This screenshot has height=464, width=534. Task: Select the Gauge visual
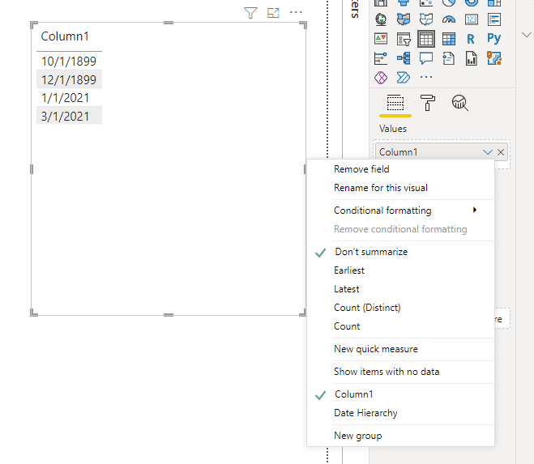point(449,19)
